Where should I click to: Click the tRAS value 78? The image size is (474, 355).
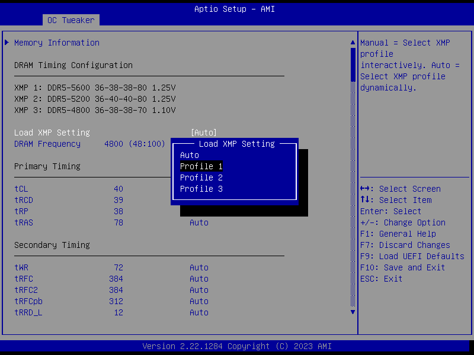click(x=118, y=223)
